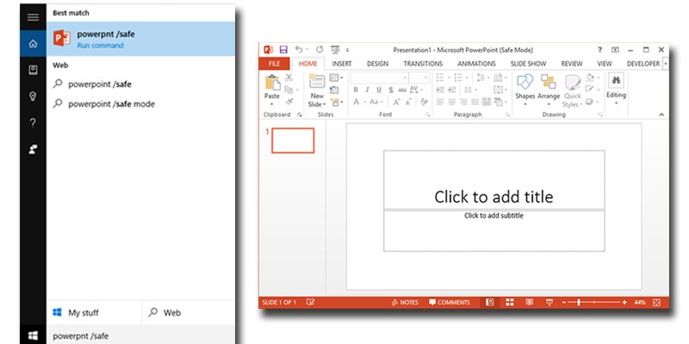Click Fit slide to window icon
Viewport: 689px width, 344px height.
(x=656, y=303)
